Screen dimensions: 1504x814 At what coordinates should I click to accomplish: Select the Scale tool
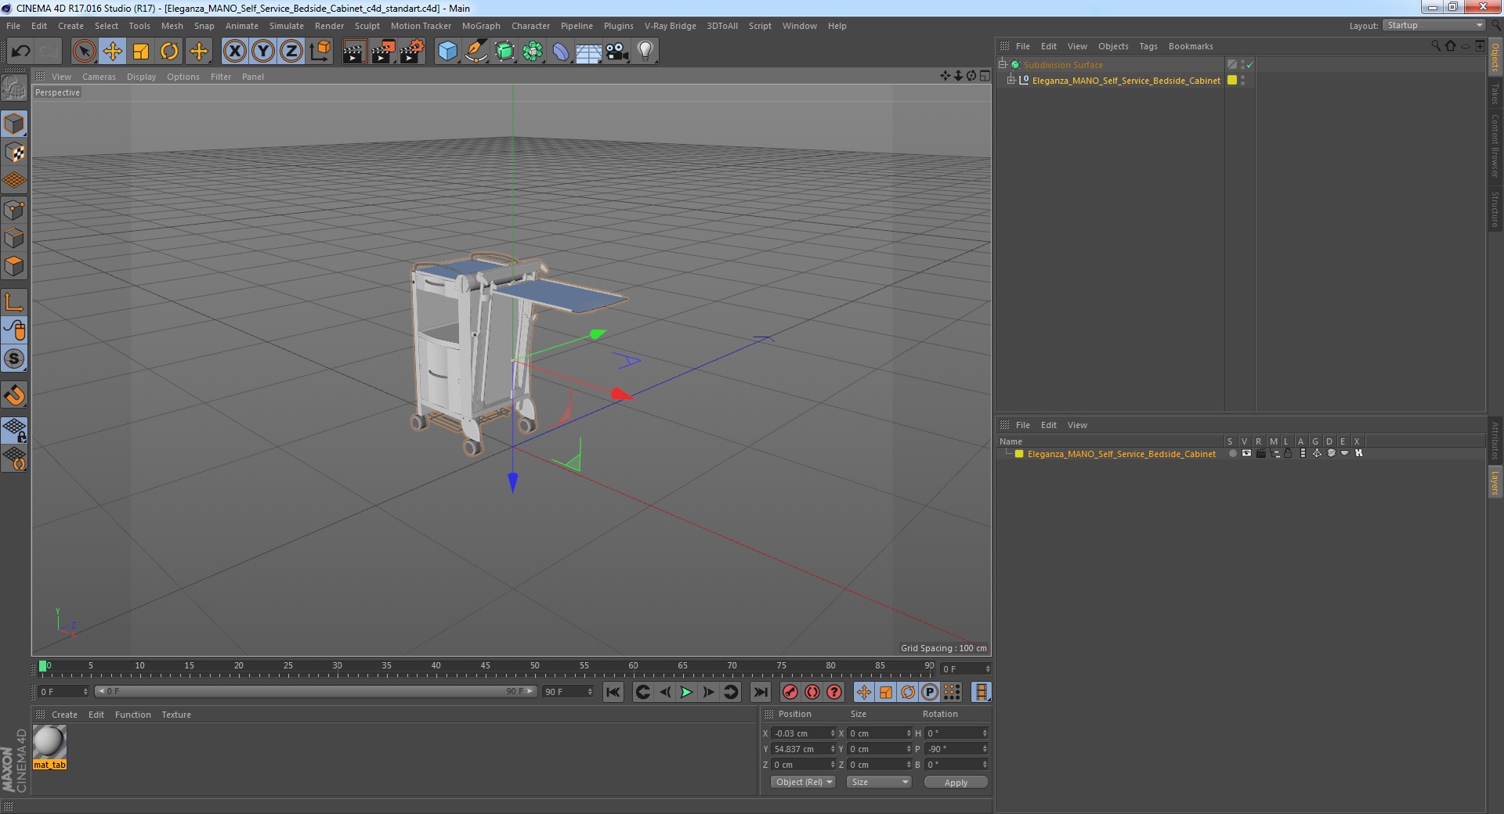(141, 52)
